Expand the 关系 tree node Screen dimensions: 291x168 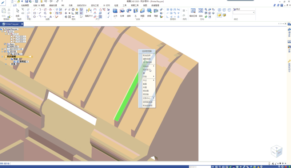click(6, 64)
